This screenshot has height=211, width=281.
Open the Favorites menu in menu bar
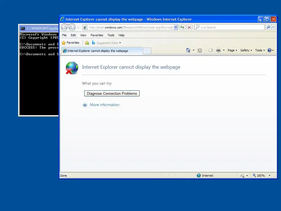[97, 35]
